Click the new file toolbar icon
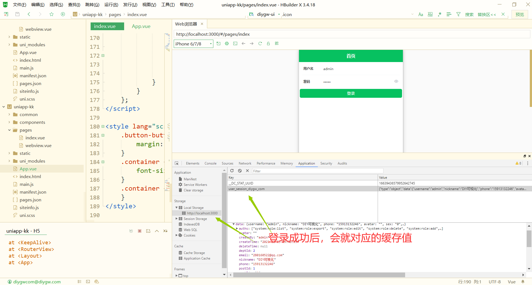 6,14
